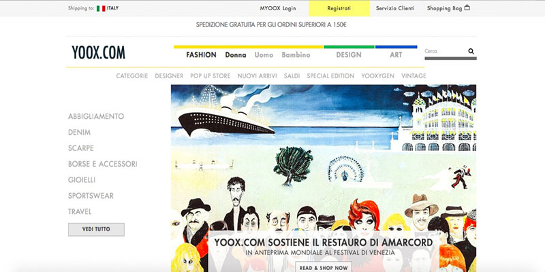Screen dimensions: 545x272
Task: Open the SPECIAL EDITION menu
Action: pos(330,75)
